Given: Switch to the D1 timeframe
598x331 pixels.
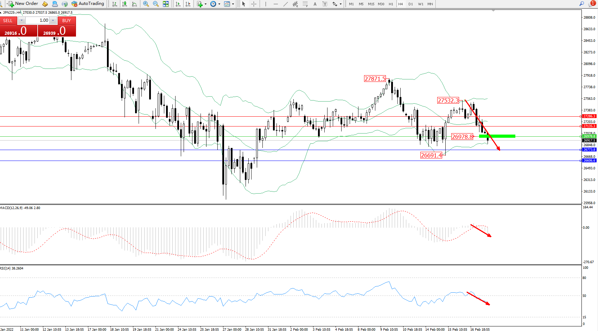Looking at the screenshot, I should tap(411, 4).
